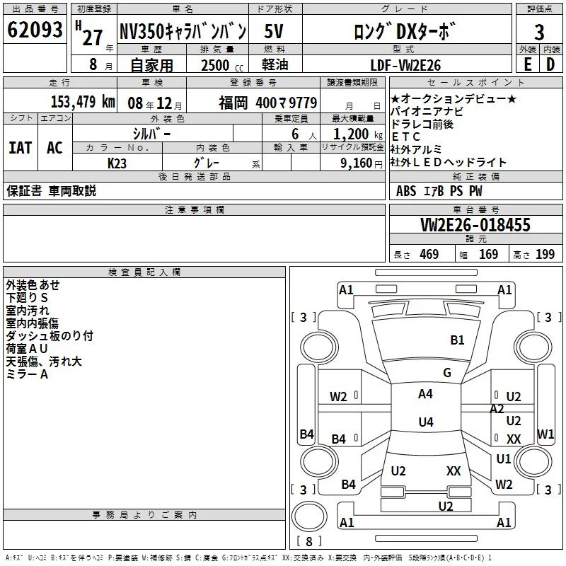Click the equipment line ABS エアB PS PW
566x566 pixels.
439,191
